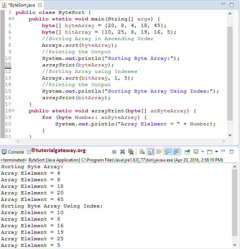Screen dimensions: 240x249
Task: Click 'for' keyword on line 19
Action: pyautogui.click(x=47, y=117)
